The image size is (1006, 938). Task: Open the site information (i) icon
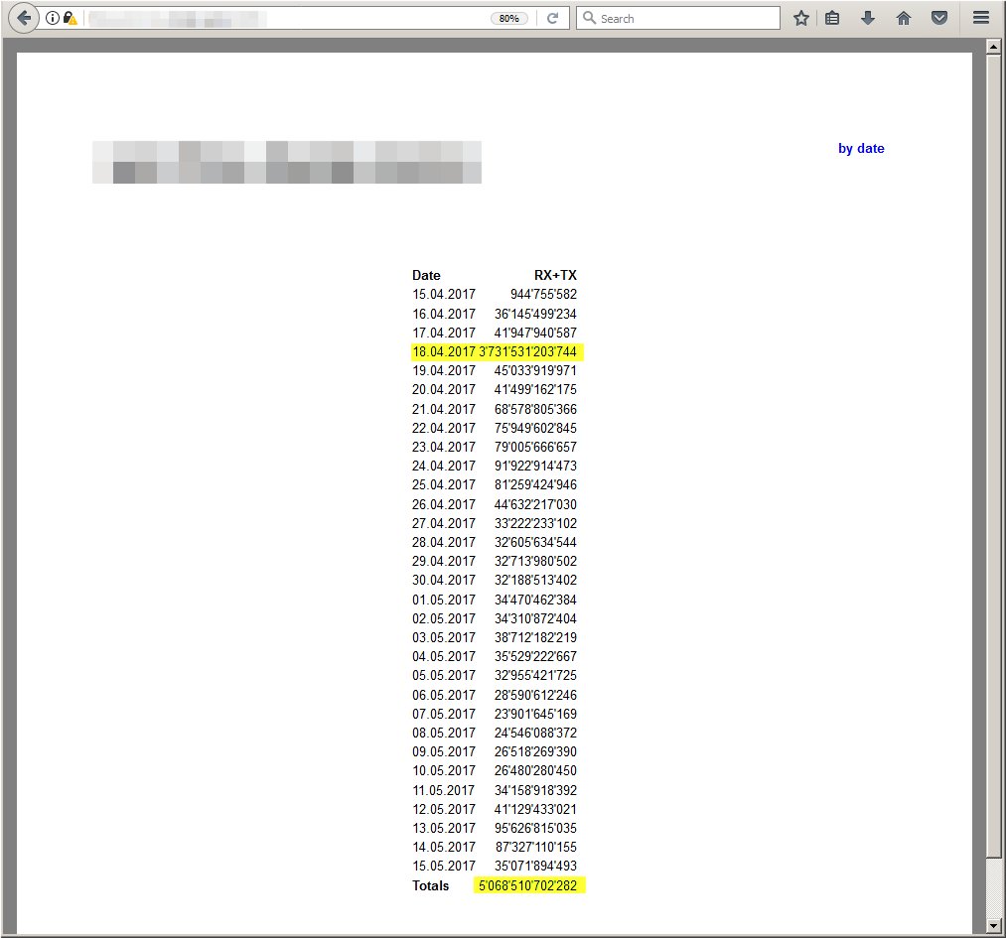tap(54, 18)
